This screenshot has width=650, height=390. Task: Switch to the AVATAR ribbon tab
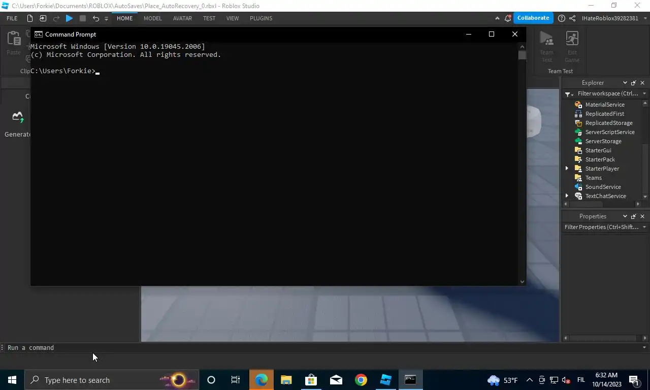(x=182, y=18)
